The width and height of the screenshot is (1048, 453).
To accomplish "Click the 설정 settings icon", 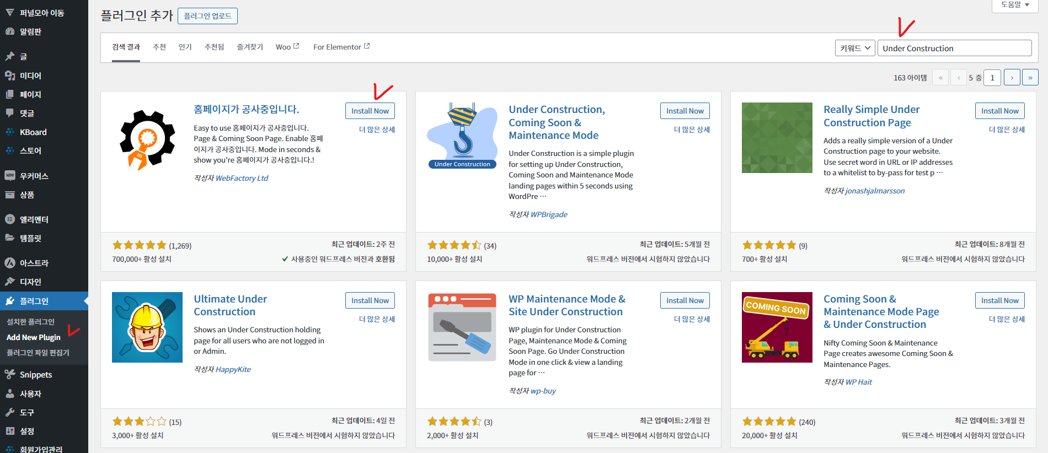I will (x=10, y=431).
